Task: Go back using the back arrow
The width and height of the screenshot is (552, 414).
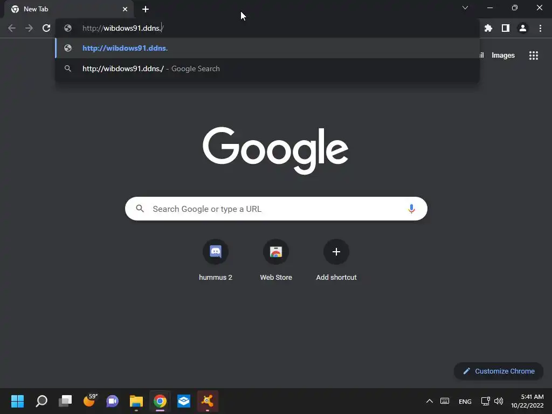Action: click(12, 28)
